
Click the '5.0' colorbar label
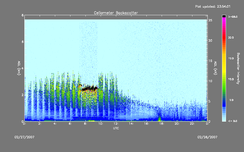pyautogui.click(x=231, y=100)
